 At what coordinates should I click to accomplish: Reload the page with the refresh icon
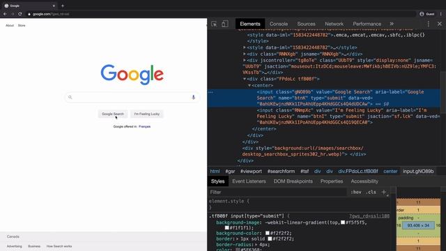20,14
